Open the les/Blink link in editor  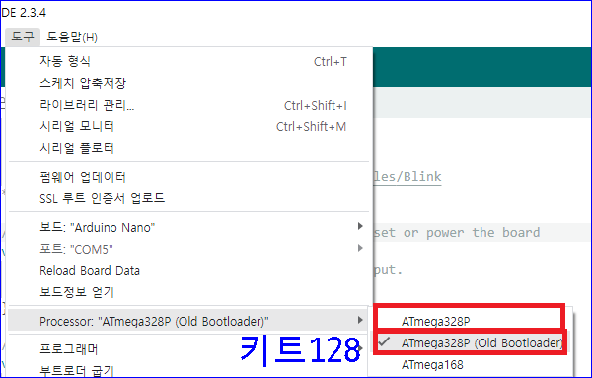pos(407,177)
